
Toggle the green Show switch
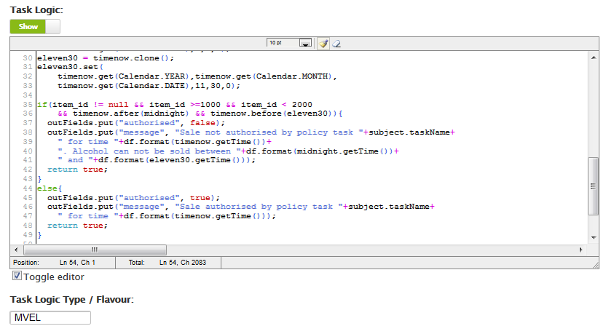point(35,27)
